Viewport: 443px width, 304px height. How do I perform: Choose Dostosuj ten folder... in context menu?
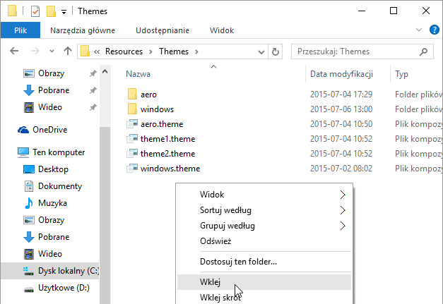coord(264,262)
